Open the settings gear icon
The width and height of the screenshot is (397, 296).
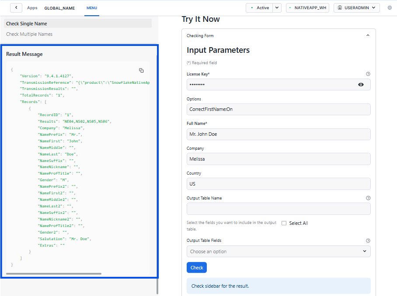click(390, 7)
